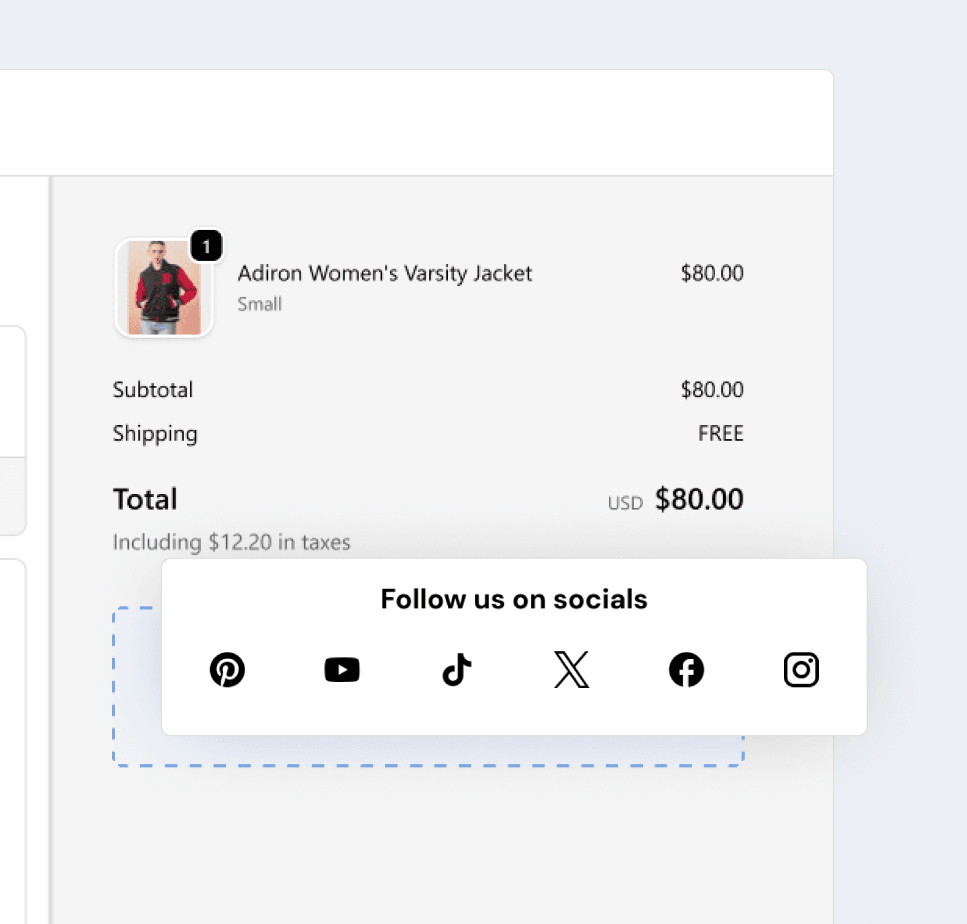Click the 'Follow us on socials' heading
967x924 pixels.
[x=514, y=599]
